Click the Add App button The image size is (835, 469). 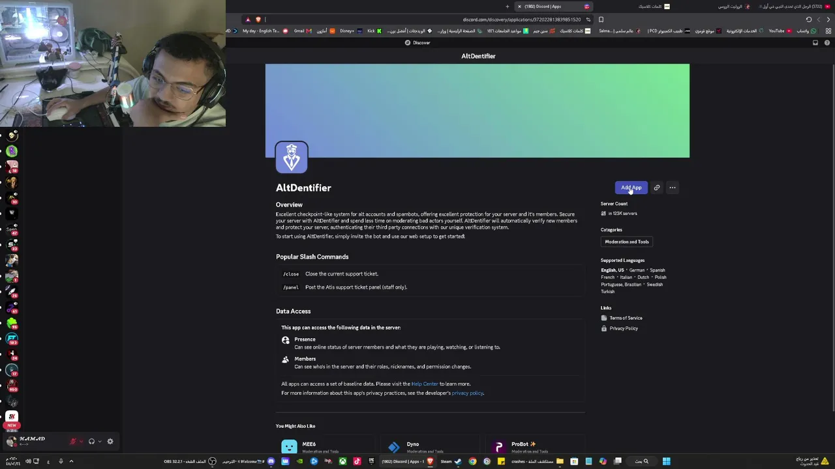631,188
